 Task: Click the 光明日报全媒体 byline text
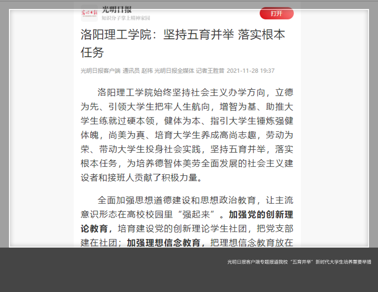174,71
